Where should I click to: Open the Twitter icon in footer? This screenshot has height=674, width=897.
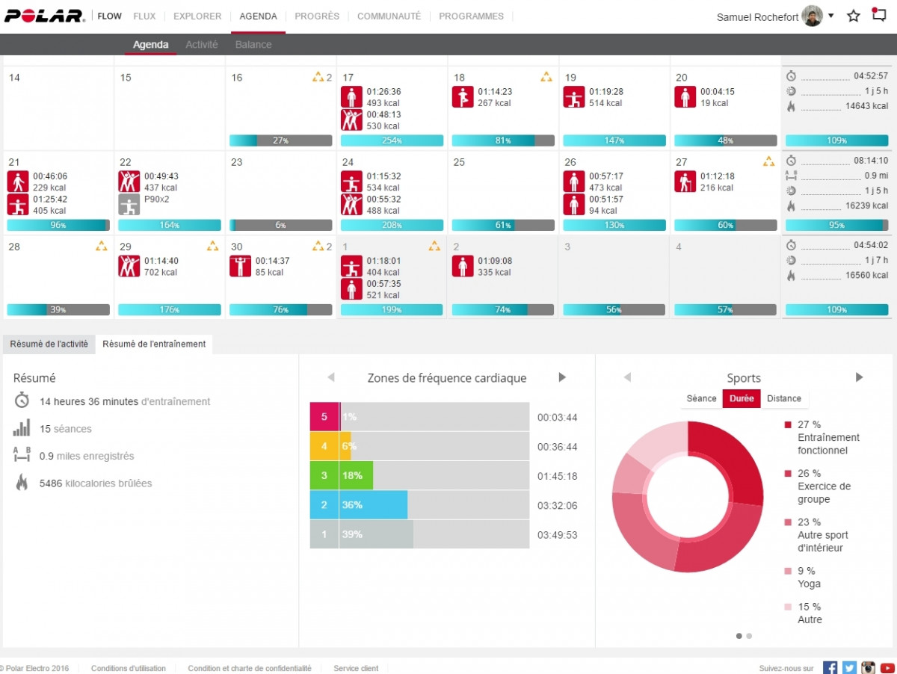coord(849,667)
